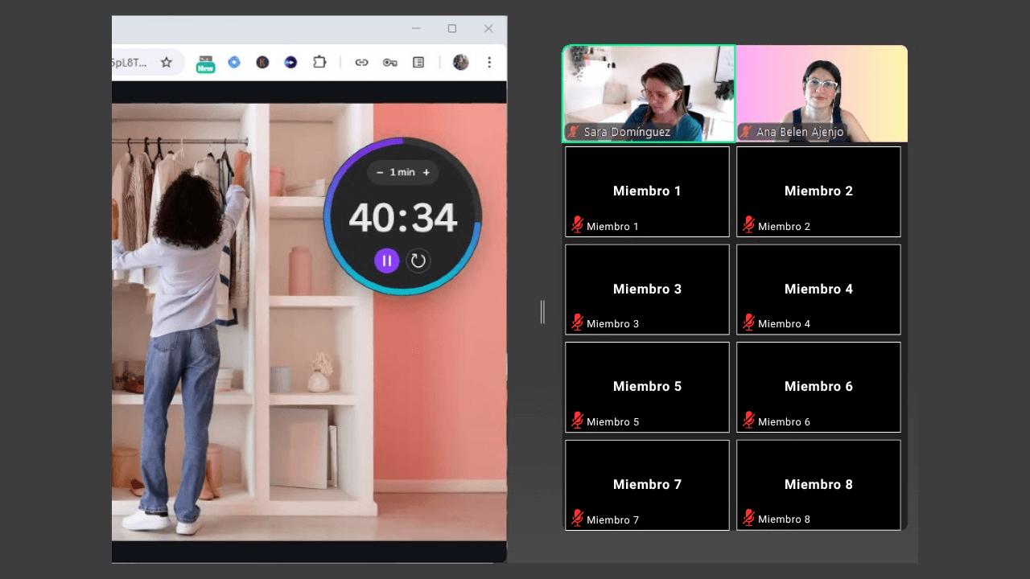Click the muted mic icon on Miembro 1

[x=577, y=225]
